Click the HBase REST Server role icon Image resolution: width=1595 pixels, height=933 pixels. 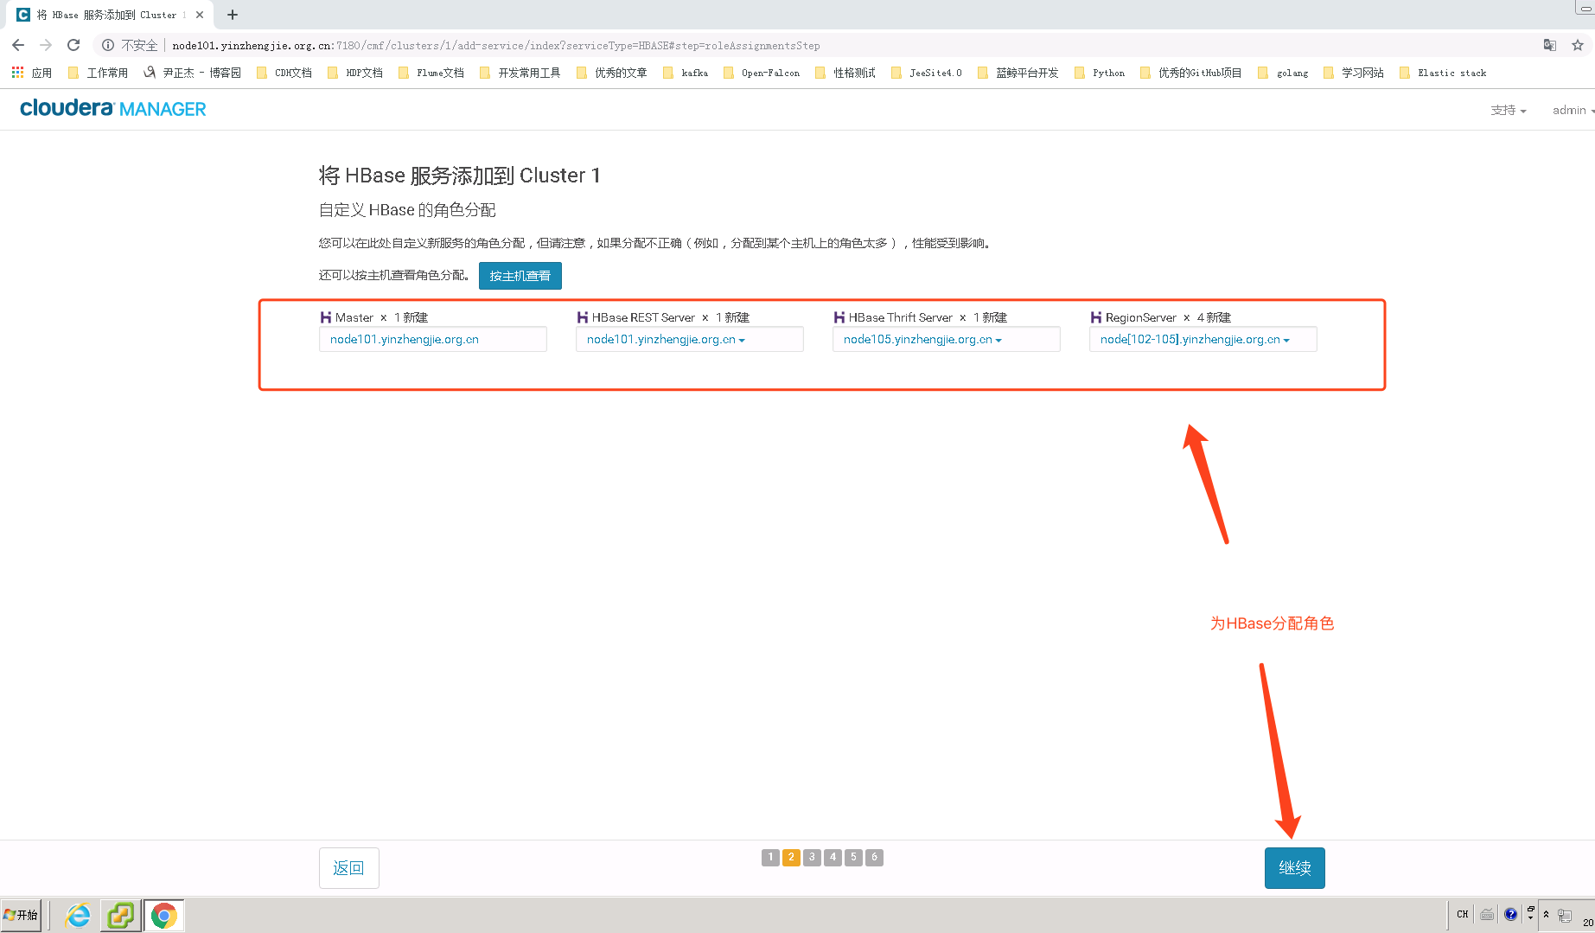click(582, 316)
